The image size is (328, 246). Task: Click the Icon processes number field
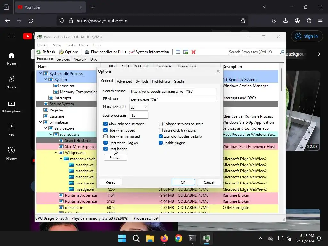pos(139,115)
